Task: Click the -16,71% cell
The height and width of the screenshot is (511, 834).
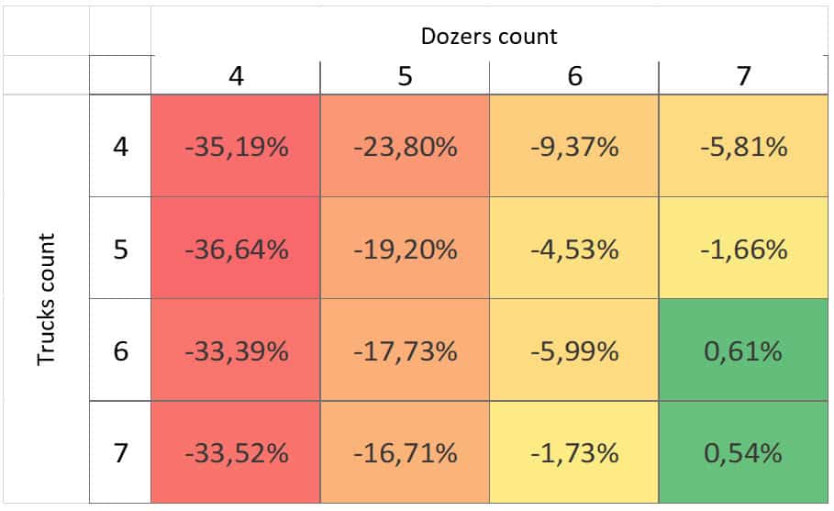Action: (405, 452)
